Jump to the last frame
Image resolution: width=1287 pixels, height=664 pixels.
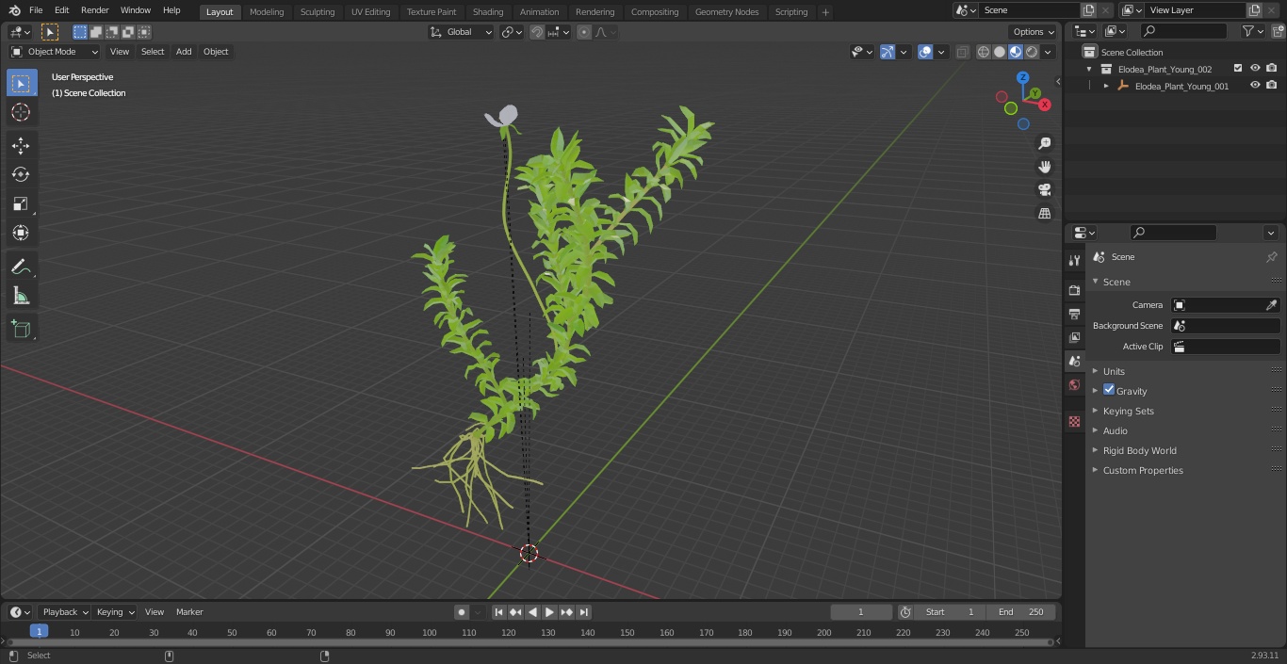[x=584, y=612]
